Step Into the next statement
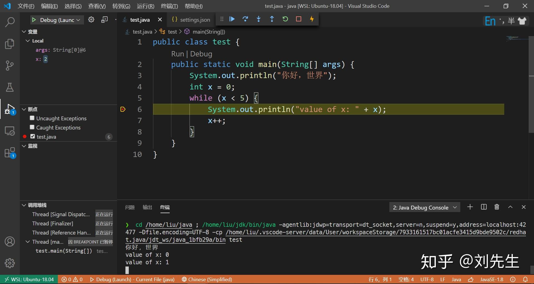This screenshot has width=534, height=284. [x=259, y=19]
